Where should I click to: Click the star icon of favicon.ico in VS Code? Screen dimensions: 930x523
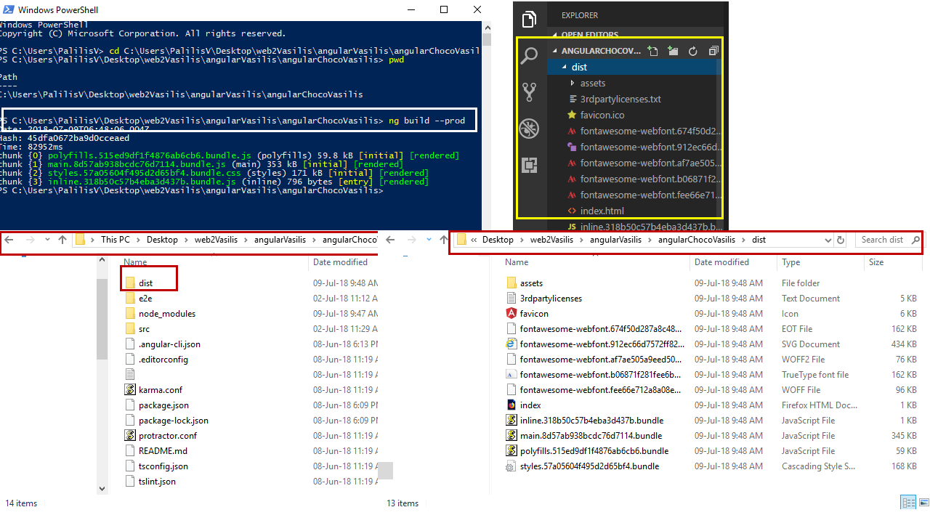tap(573, 115)
